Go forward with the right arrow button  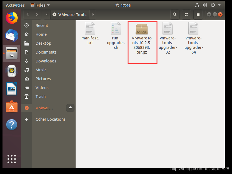tap(37, 14)
